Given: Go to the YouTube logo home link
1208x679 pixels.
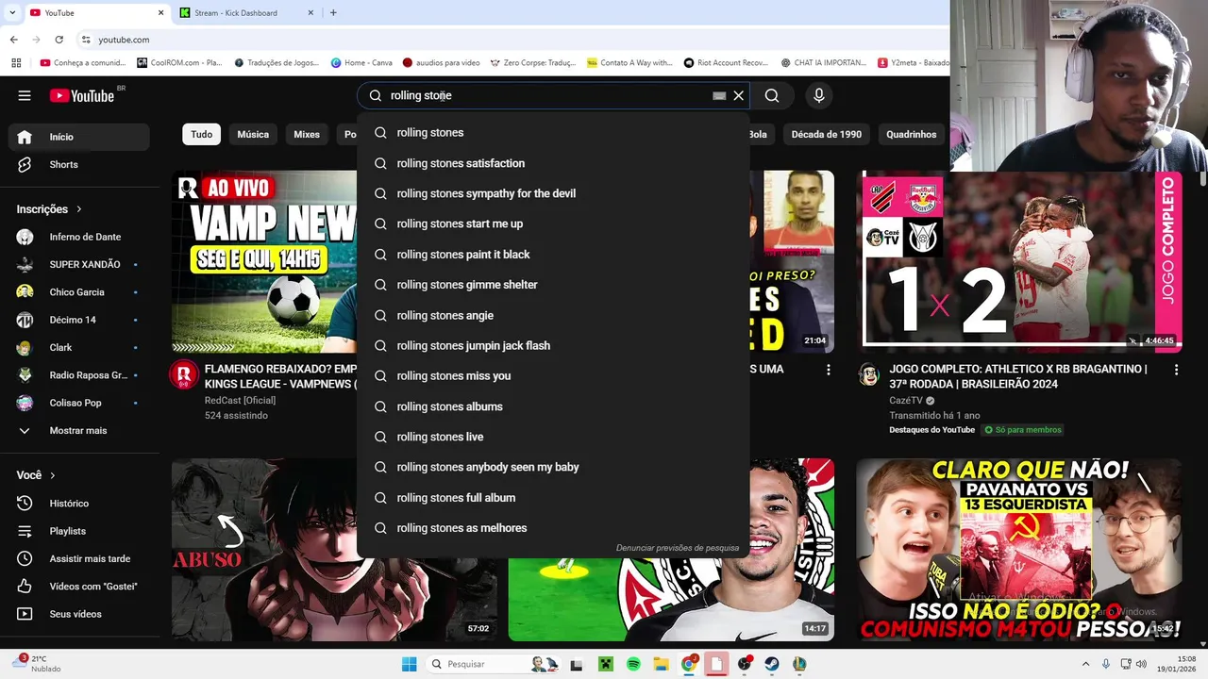Looking at the screenshot, I should coord(82,95).
